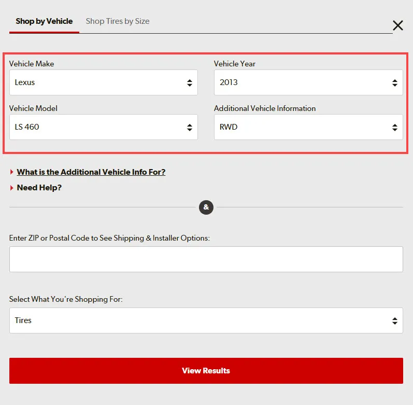Screen dimensions: 413x405
Task: Click the Vehicle Year dropdown arrows
Action: 394,83
